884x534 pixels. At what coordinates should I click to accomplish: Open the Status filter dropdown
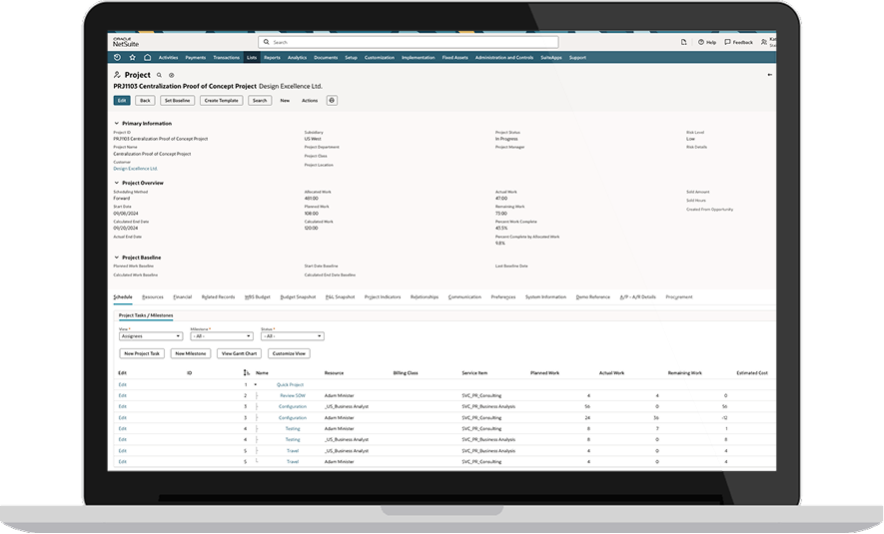click(292, 336)
